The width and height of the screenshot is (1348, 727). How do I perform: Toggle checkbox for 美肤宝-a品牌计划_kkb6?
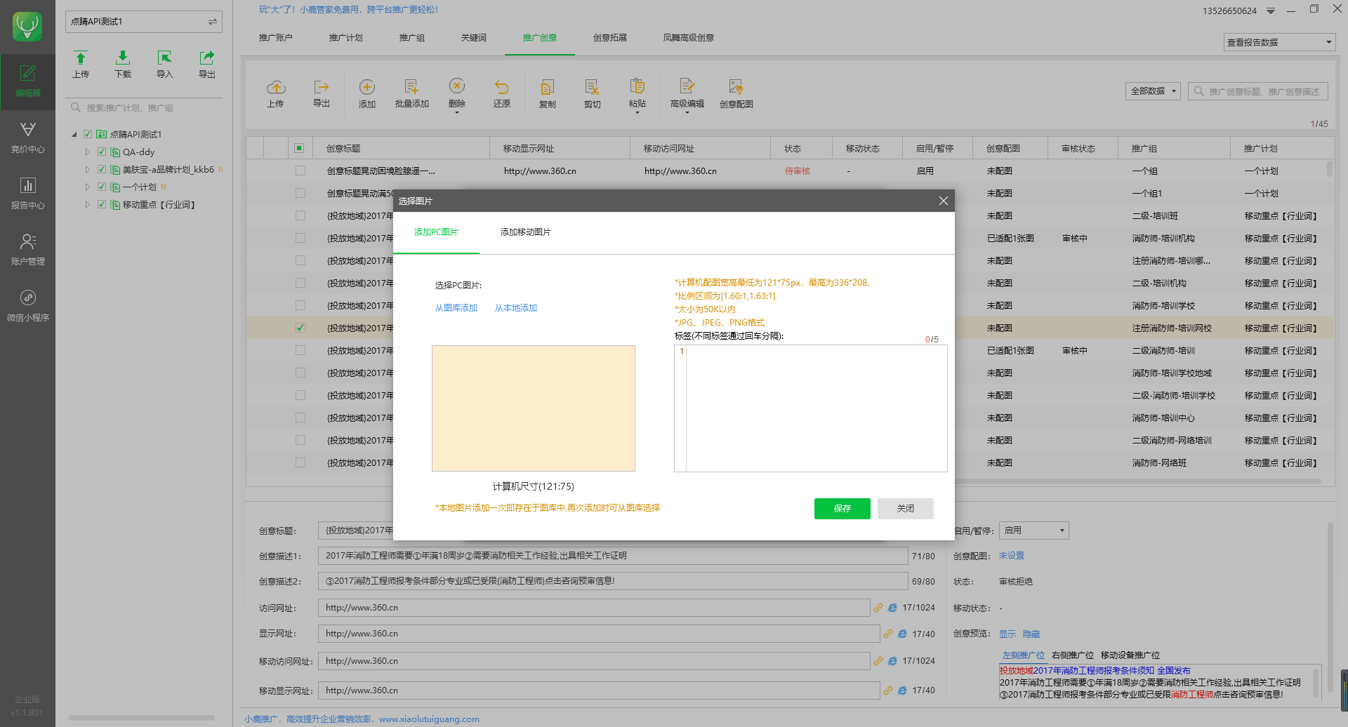pos(102,169)
